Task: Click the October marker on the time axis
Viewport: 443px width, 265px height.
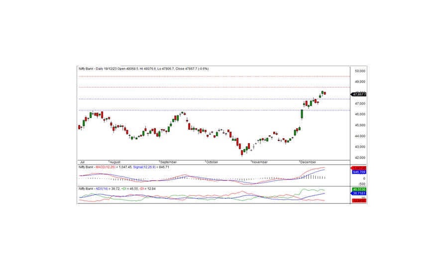Action: tap(213, 162)
